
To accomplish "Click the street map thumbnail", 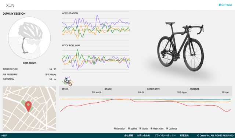I will (29, 109).
